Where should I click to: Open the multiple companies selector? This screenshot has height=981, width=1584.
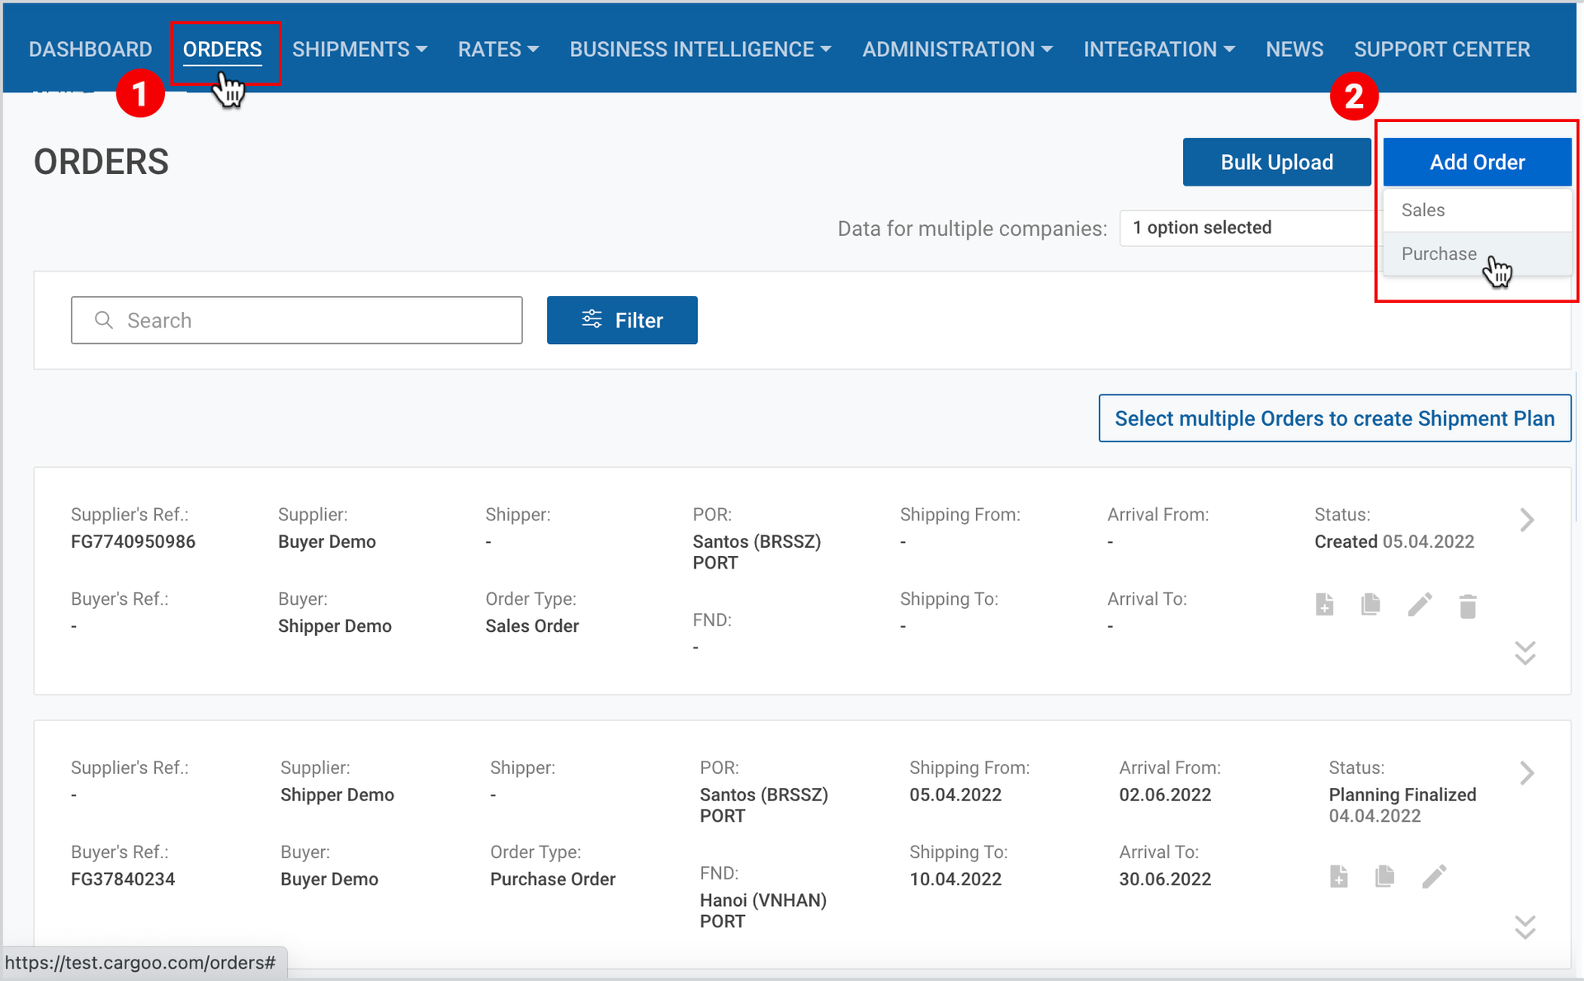click(1251, 228)
